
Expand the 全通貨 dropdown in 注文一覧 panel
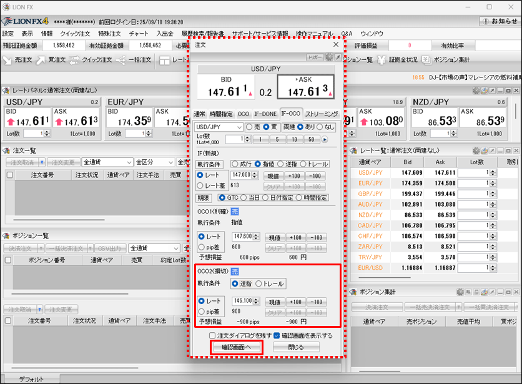click(107, 162)
